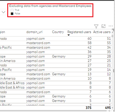The height and width of the screenshot is (112, 115).
Task: Click the table's vertical scrollbar up arrow
Action: (x=113, y=32)
